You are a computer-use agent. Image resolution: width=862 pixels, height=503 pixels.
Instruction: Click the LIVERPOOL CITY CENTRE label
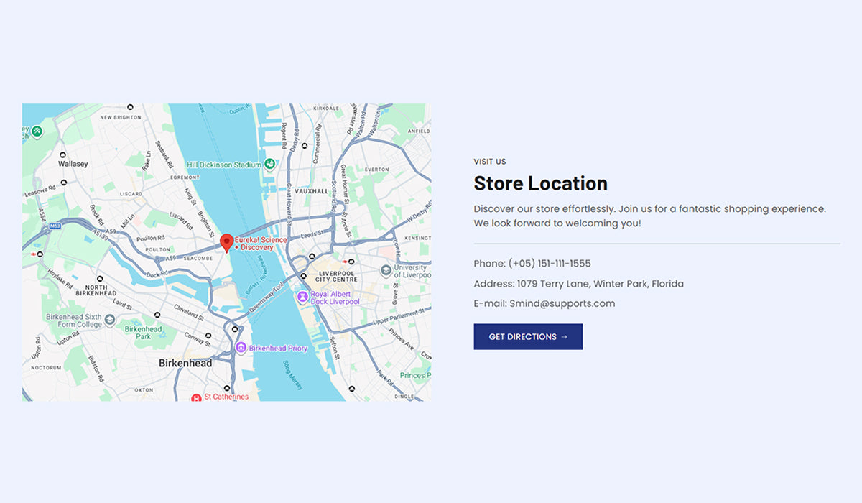(336, 276)
